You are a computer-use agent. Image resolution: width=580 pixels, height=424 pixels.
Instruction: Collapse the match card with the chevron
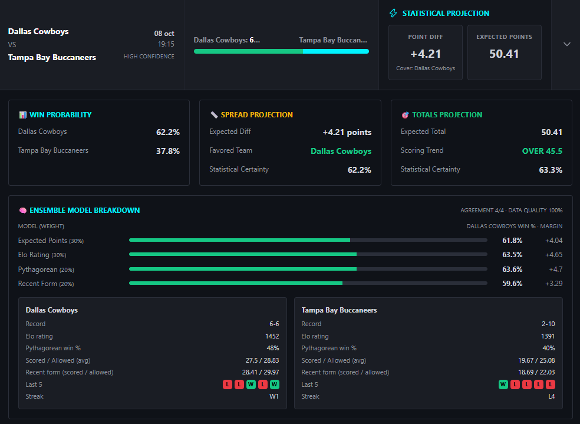pyautogui.click(x=566, y=44)
